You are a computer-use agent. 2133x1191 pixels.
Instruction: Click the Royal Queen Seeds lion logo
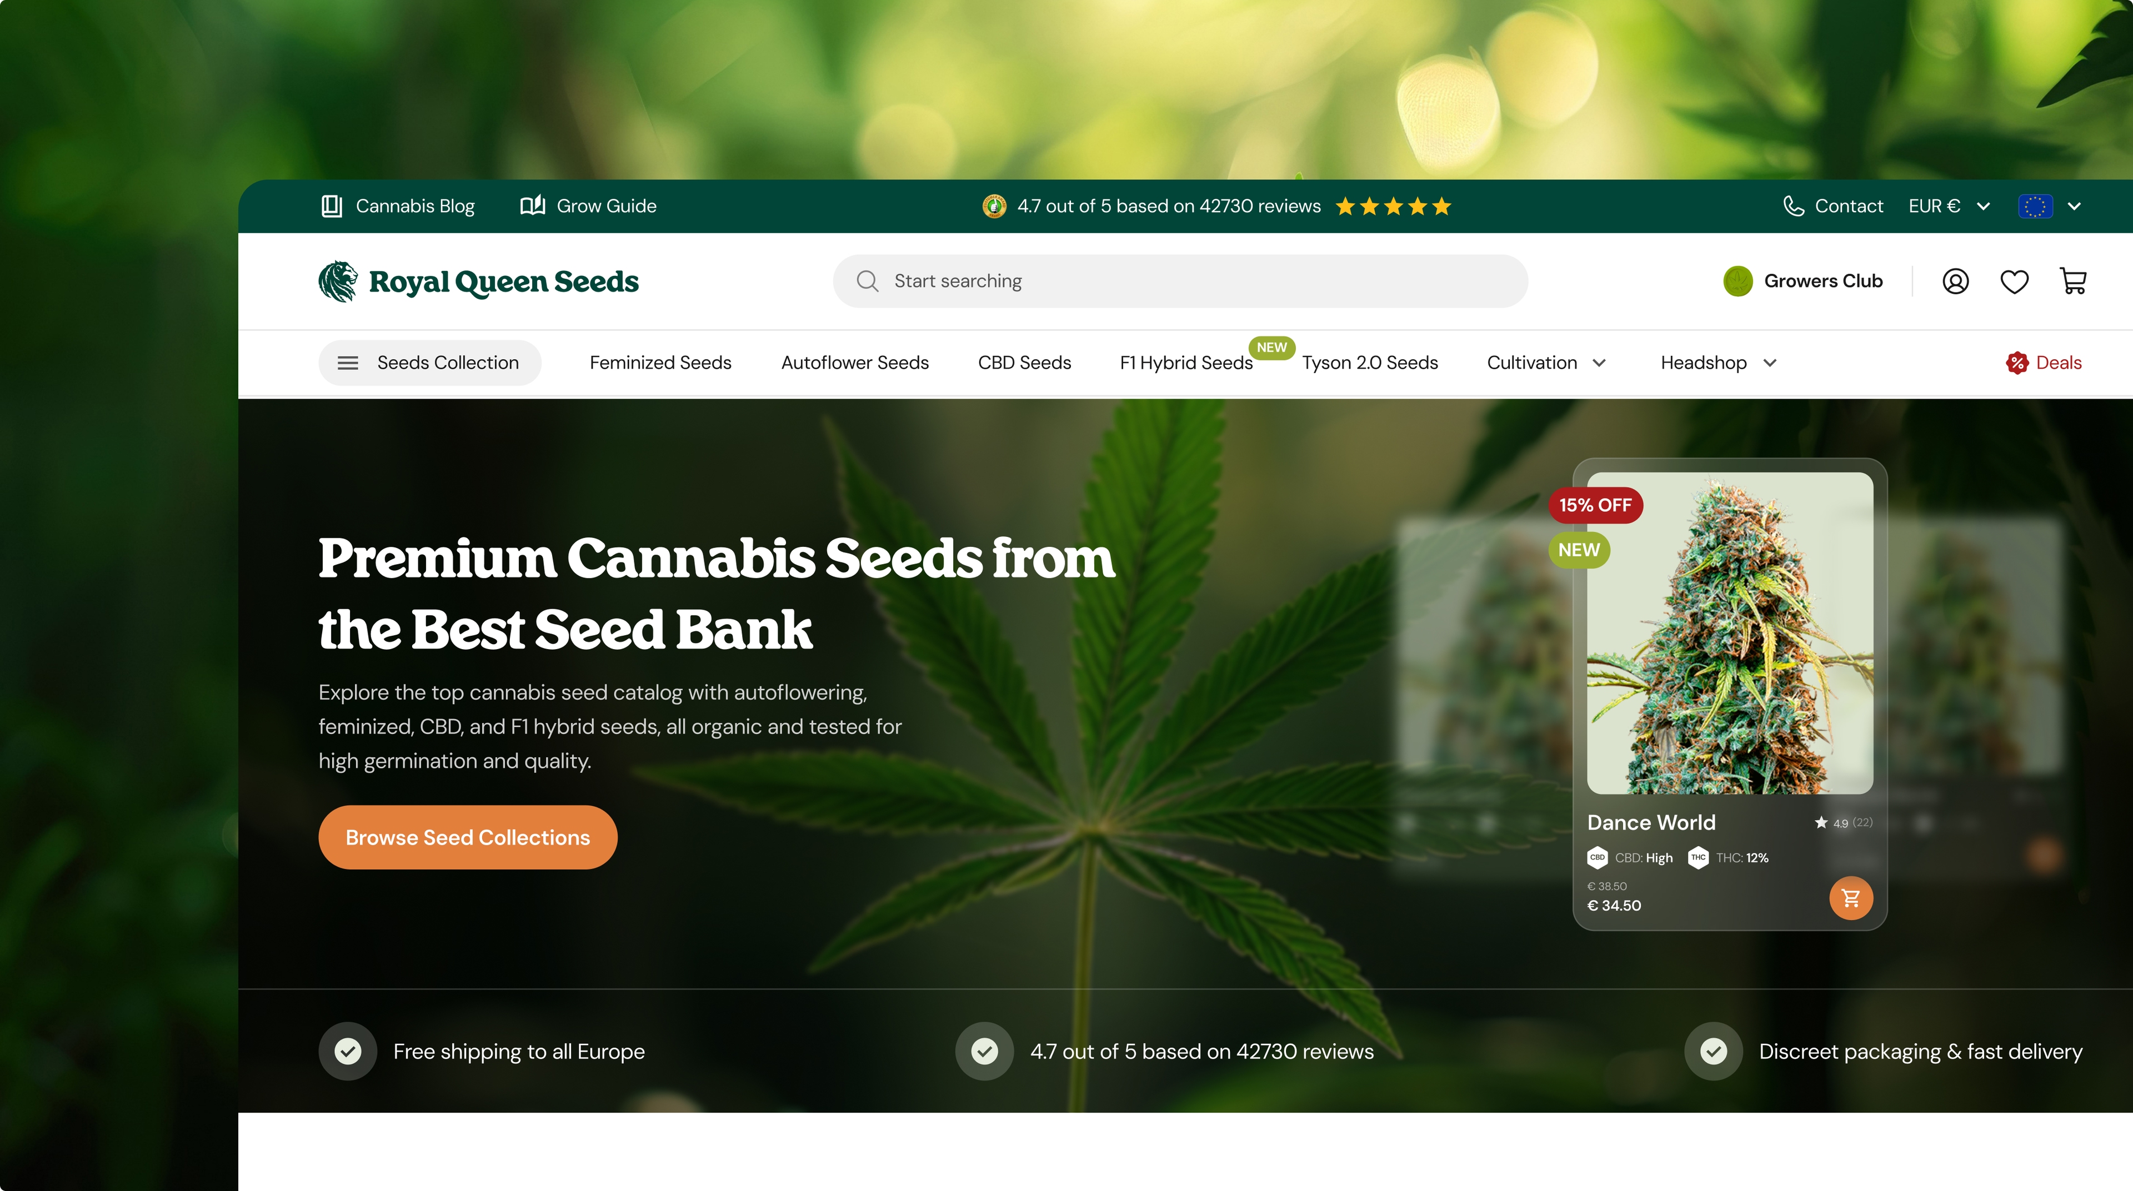pos(338,282)
